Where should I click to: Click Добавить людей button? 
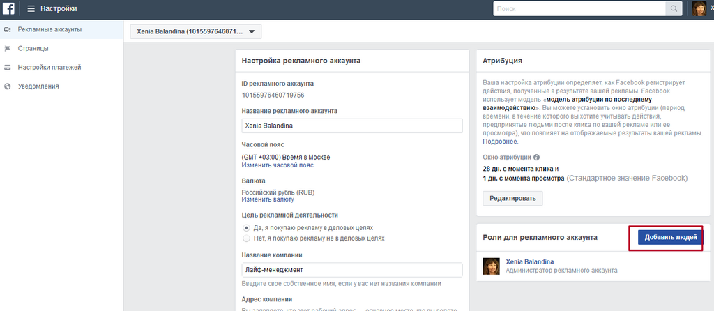[671, 237]
